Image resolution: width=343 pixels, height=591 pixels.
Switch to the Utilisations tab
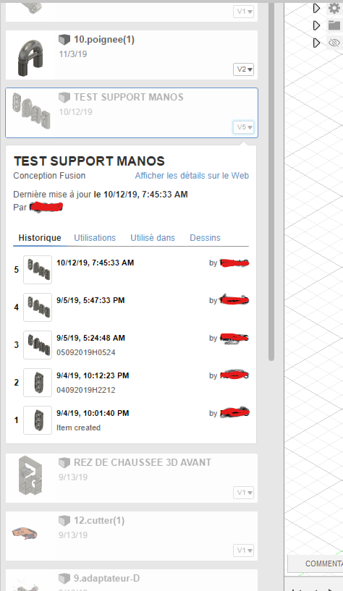[x=95, y=238]
